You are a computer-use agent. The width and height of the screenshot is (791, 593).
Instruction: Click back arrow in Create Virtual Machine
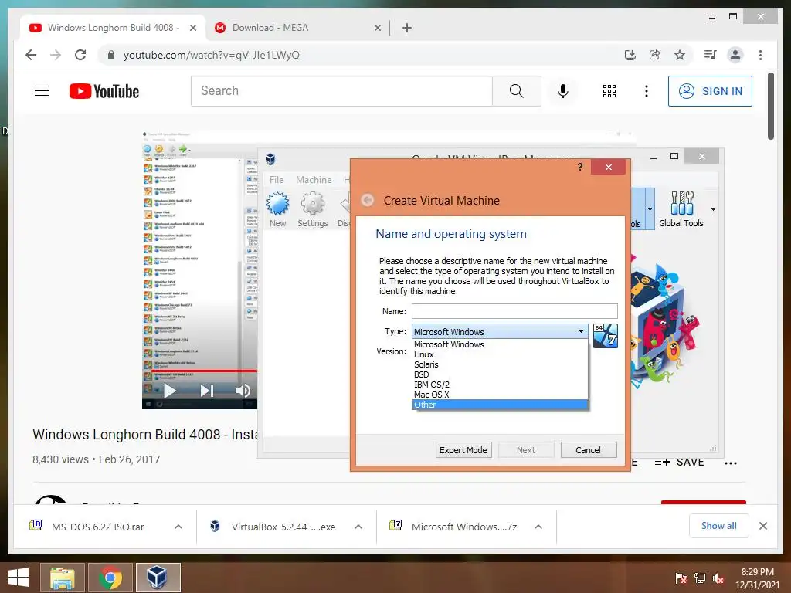(x=367, y=200)
